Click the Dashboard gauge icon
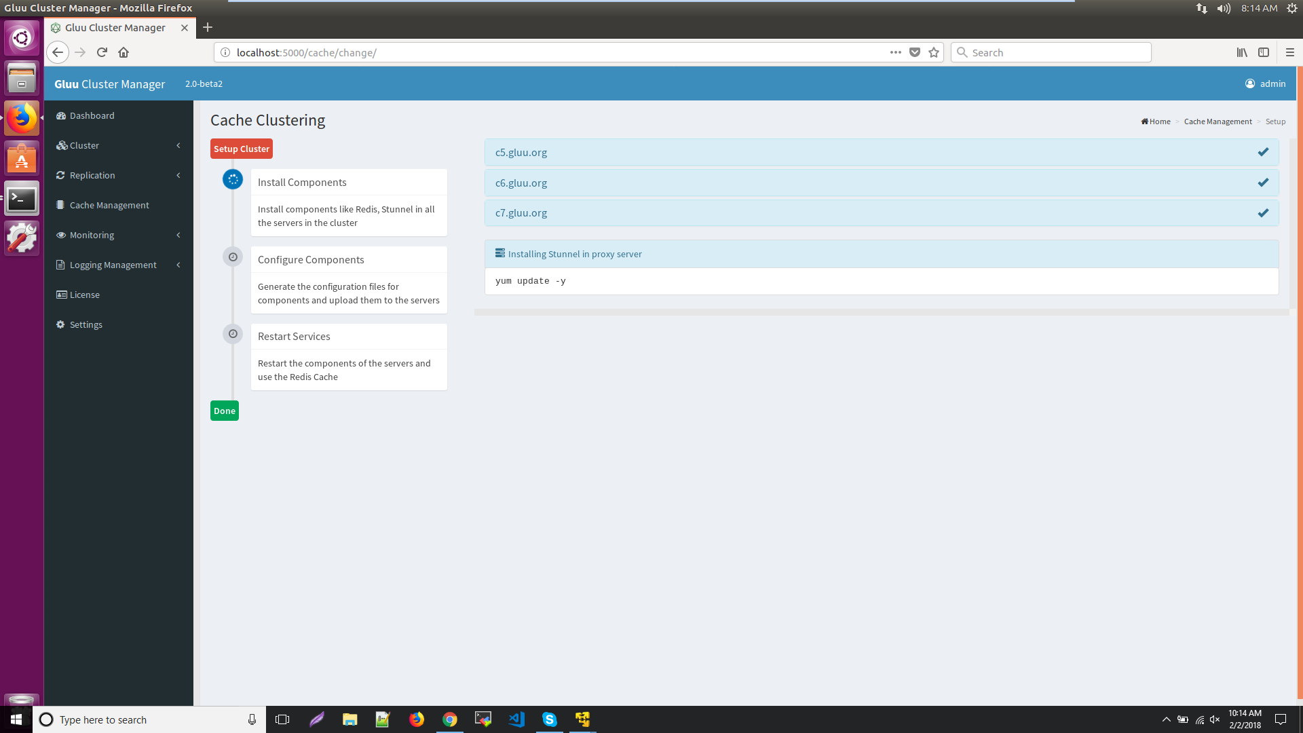The image size is (1303, 733). 61,115
